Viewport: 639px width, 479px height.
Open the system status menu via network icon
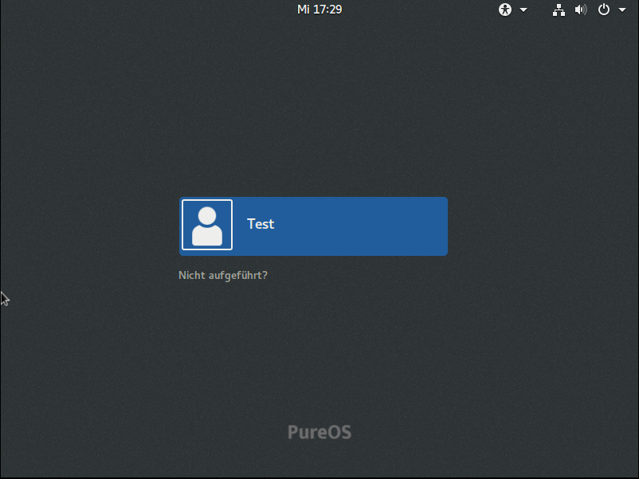pyautogui.click(x=559, y=10)
